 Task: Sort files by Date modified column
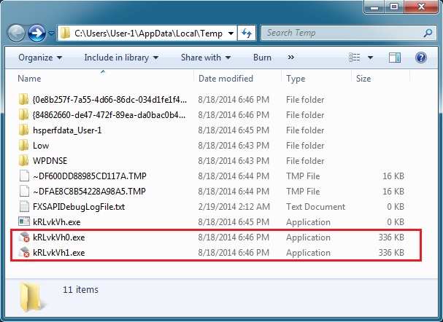225,79
